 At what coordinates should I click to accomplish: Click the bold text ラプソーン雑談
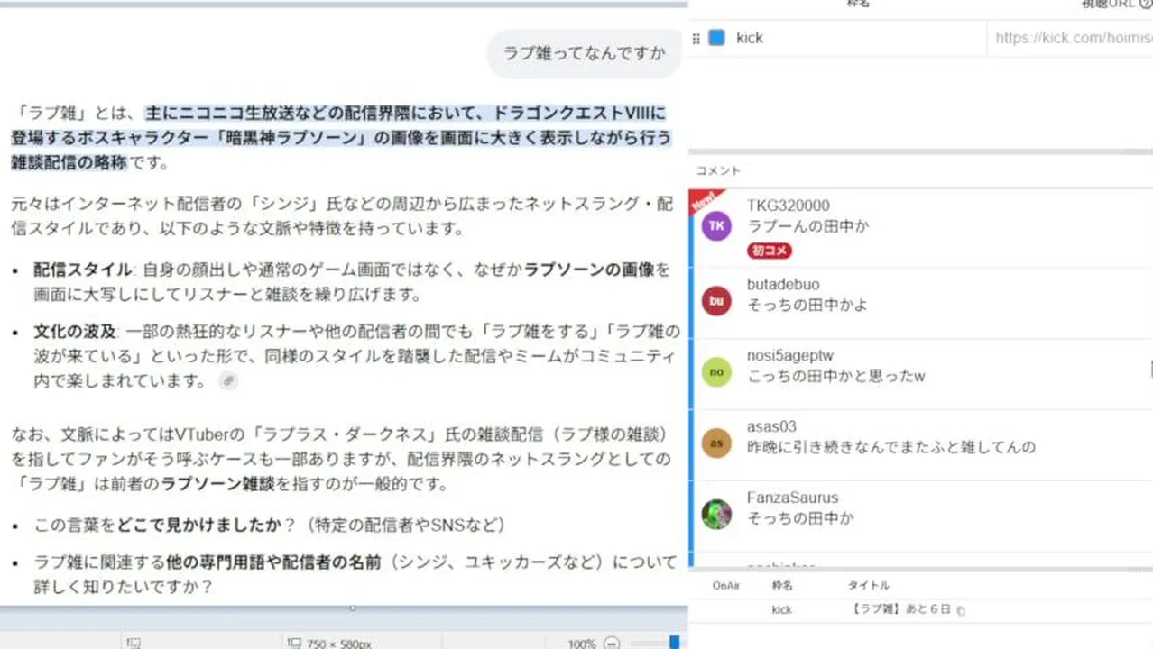[x=218, y=484]
